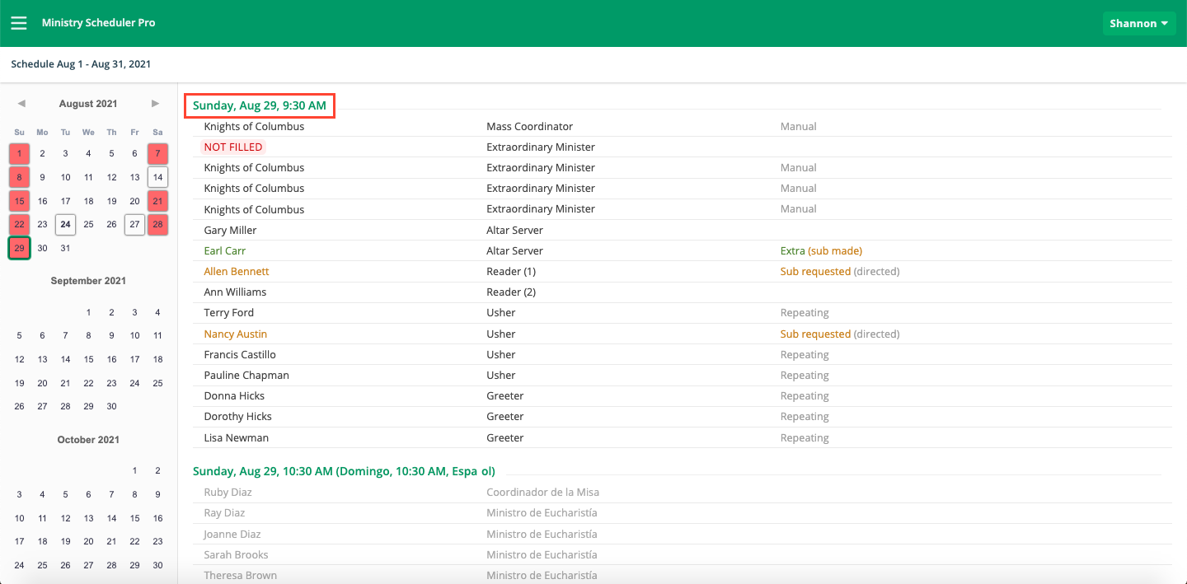Select August 28 on calendar
Screen dimensions: 1187x584
click(x=157, y=224)
